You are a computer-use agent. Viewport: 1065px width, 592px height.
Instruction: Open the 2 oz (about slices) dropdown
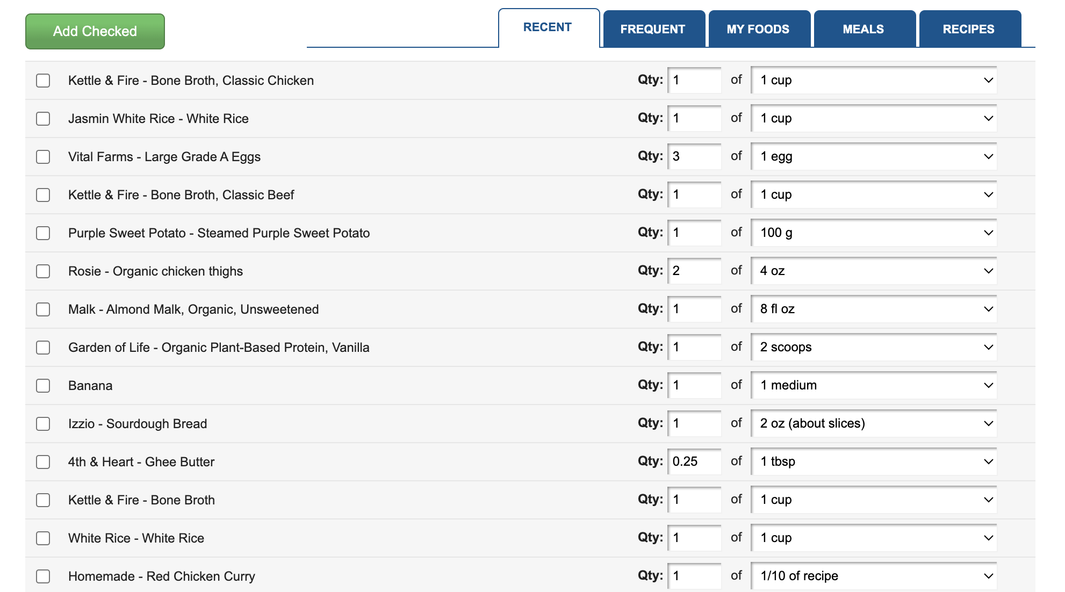[874, 423]
